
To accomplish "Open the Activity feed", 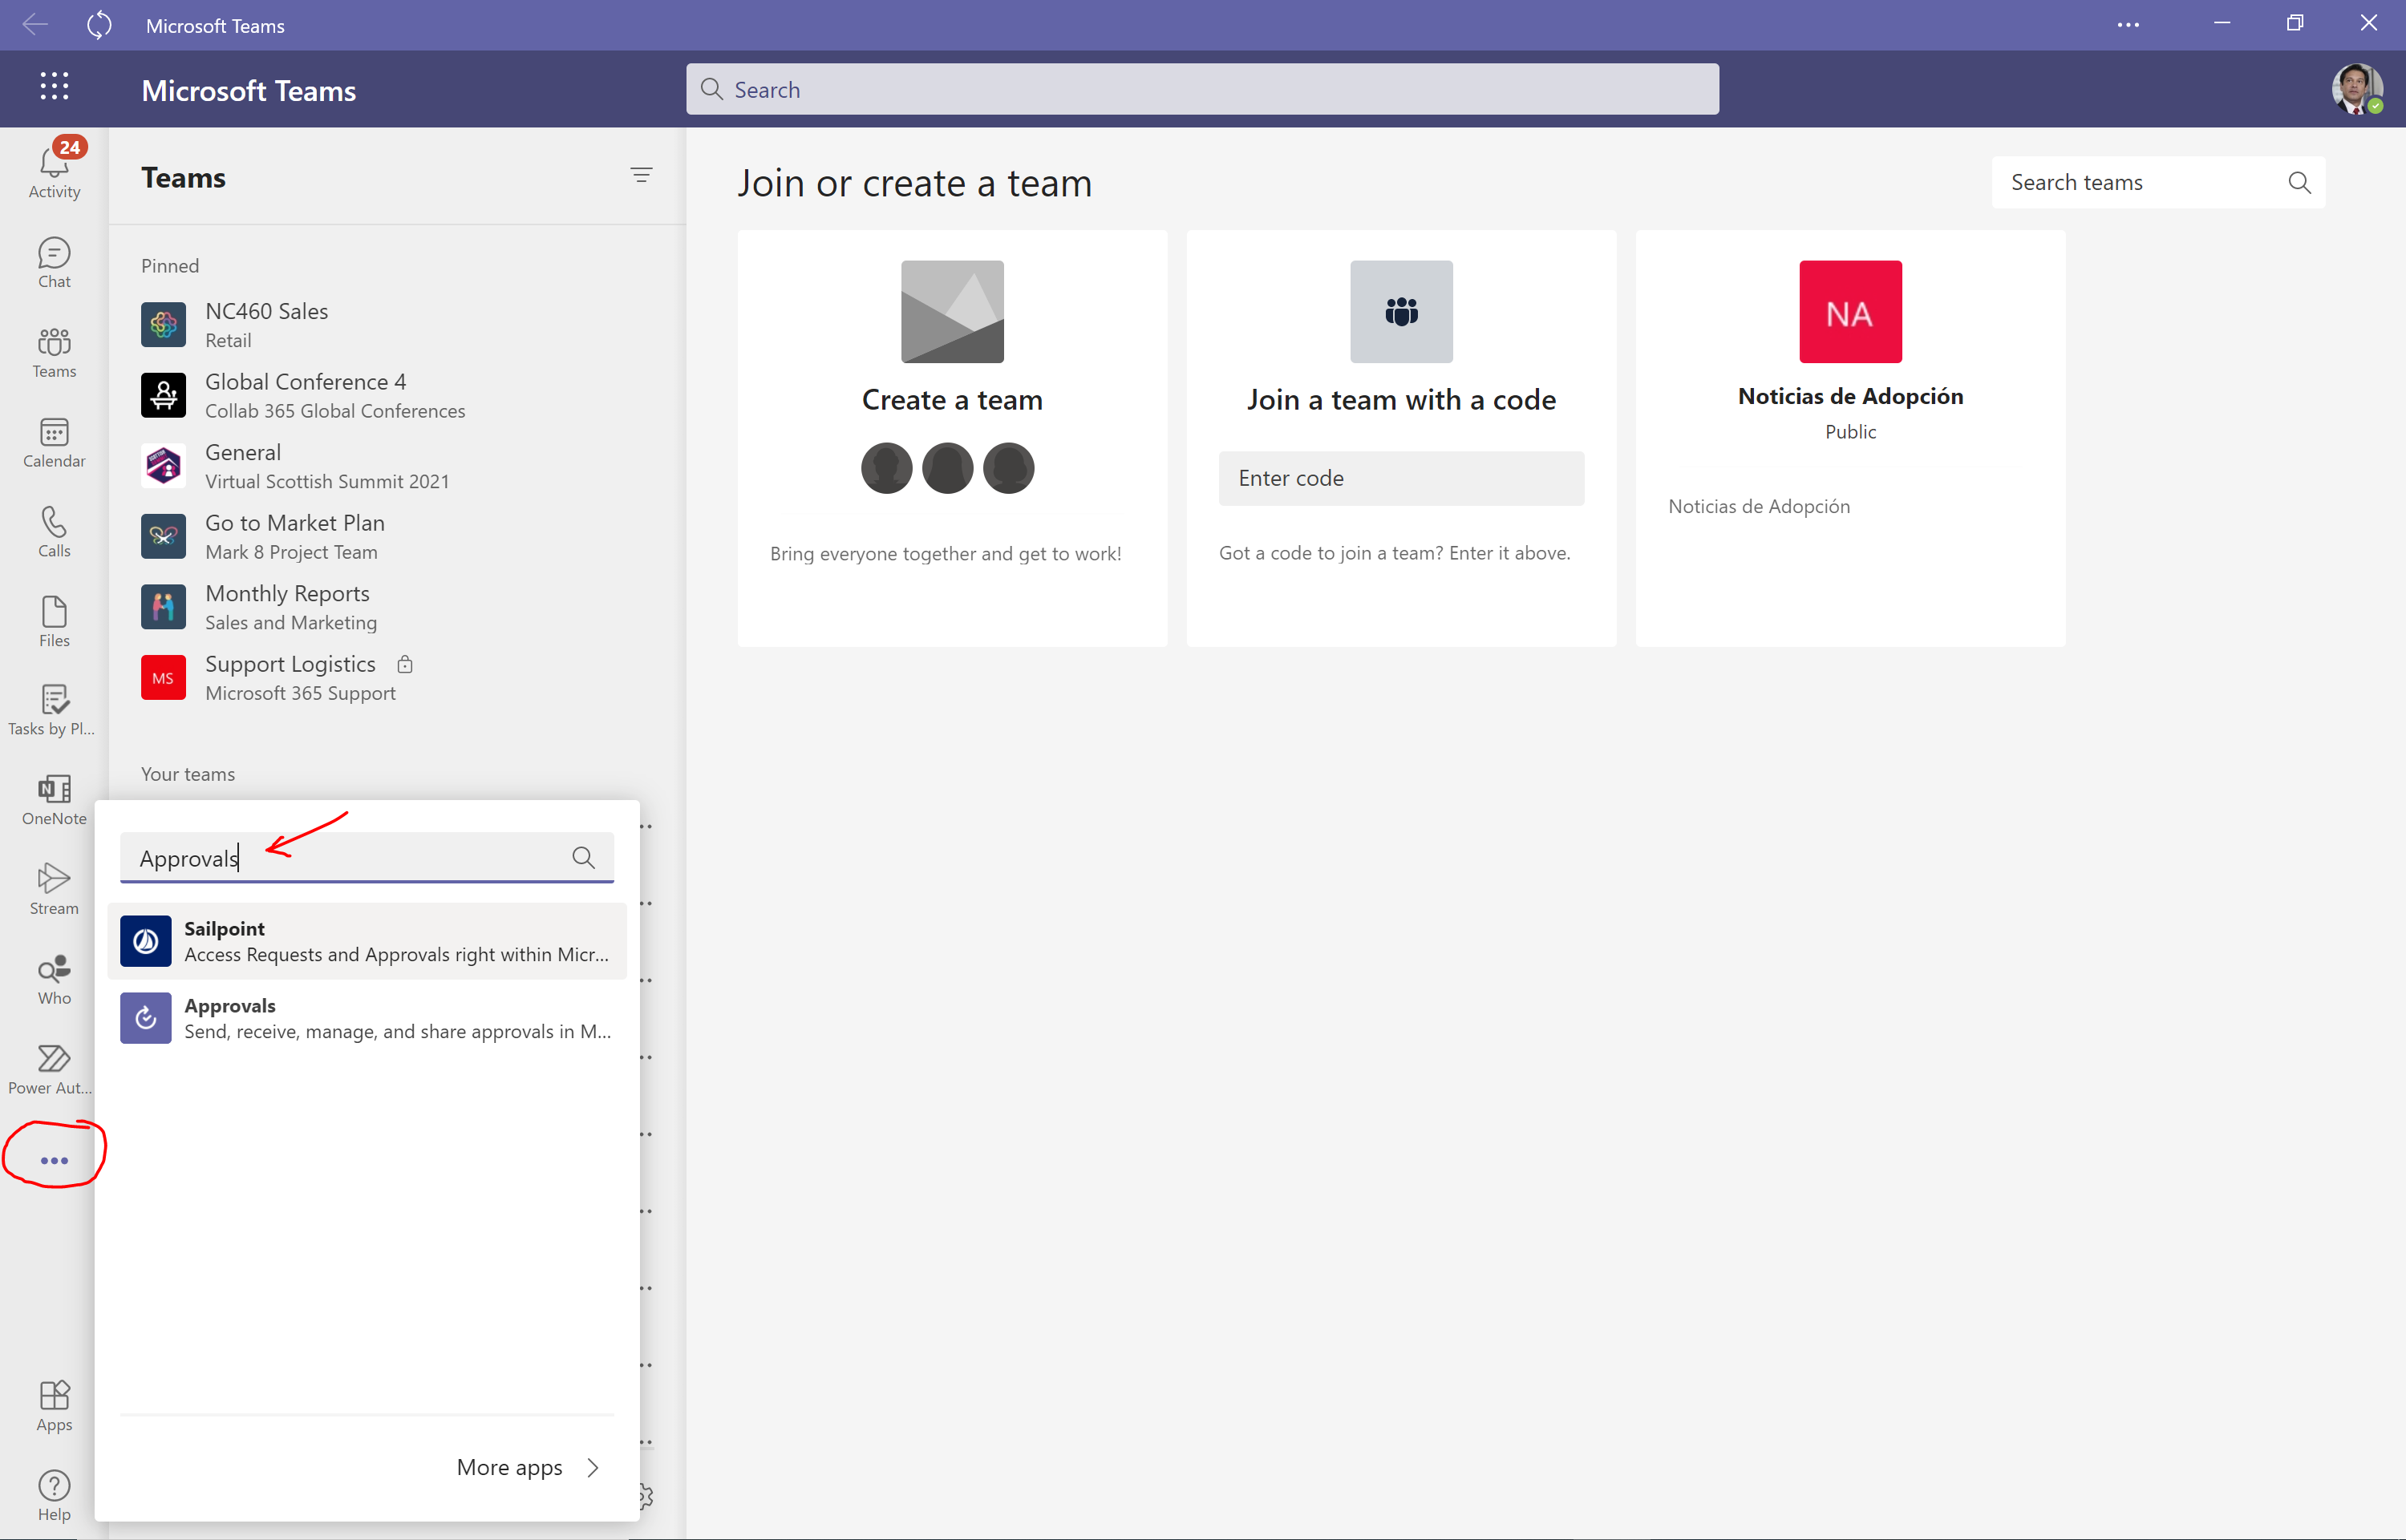I will coord(54,168).
